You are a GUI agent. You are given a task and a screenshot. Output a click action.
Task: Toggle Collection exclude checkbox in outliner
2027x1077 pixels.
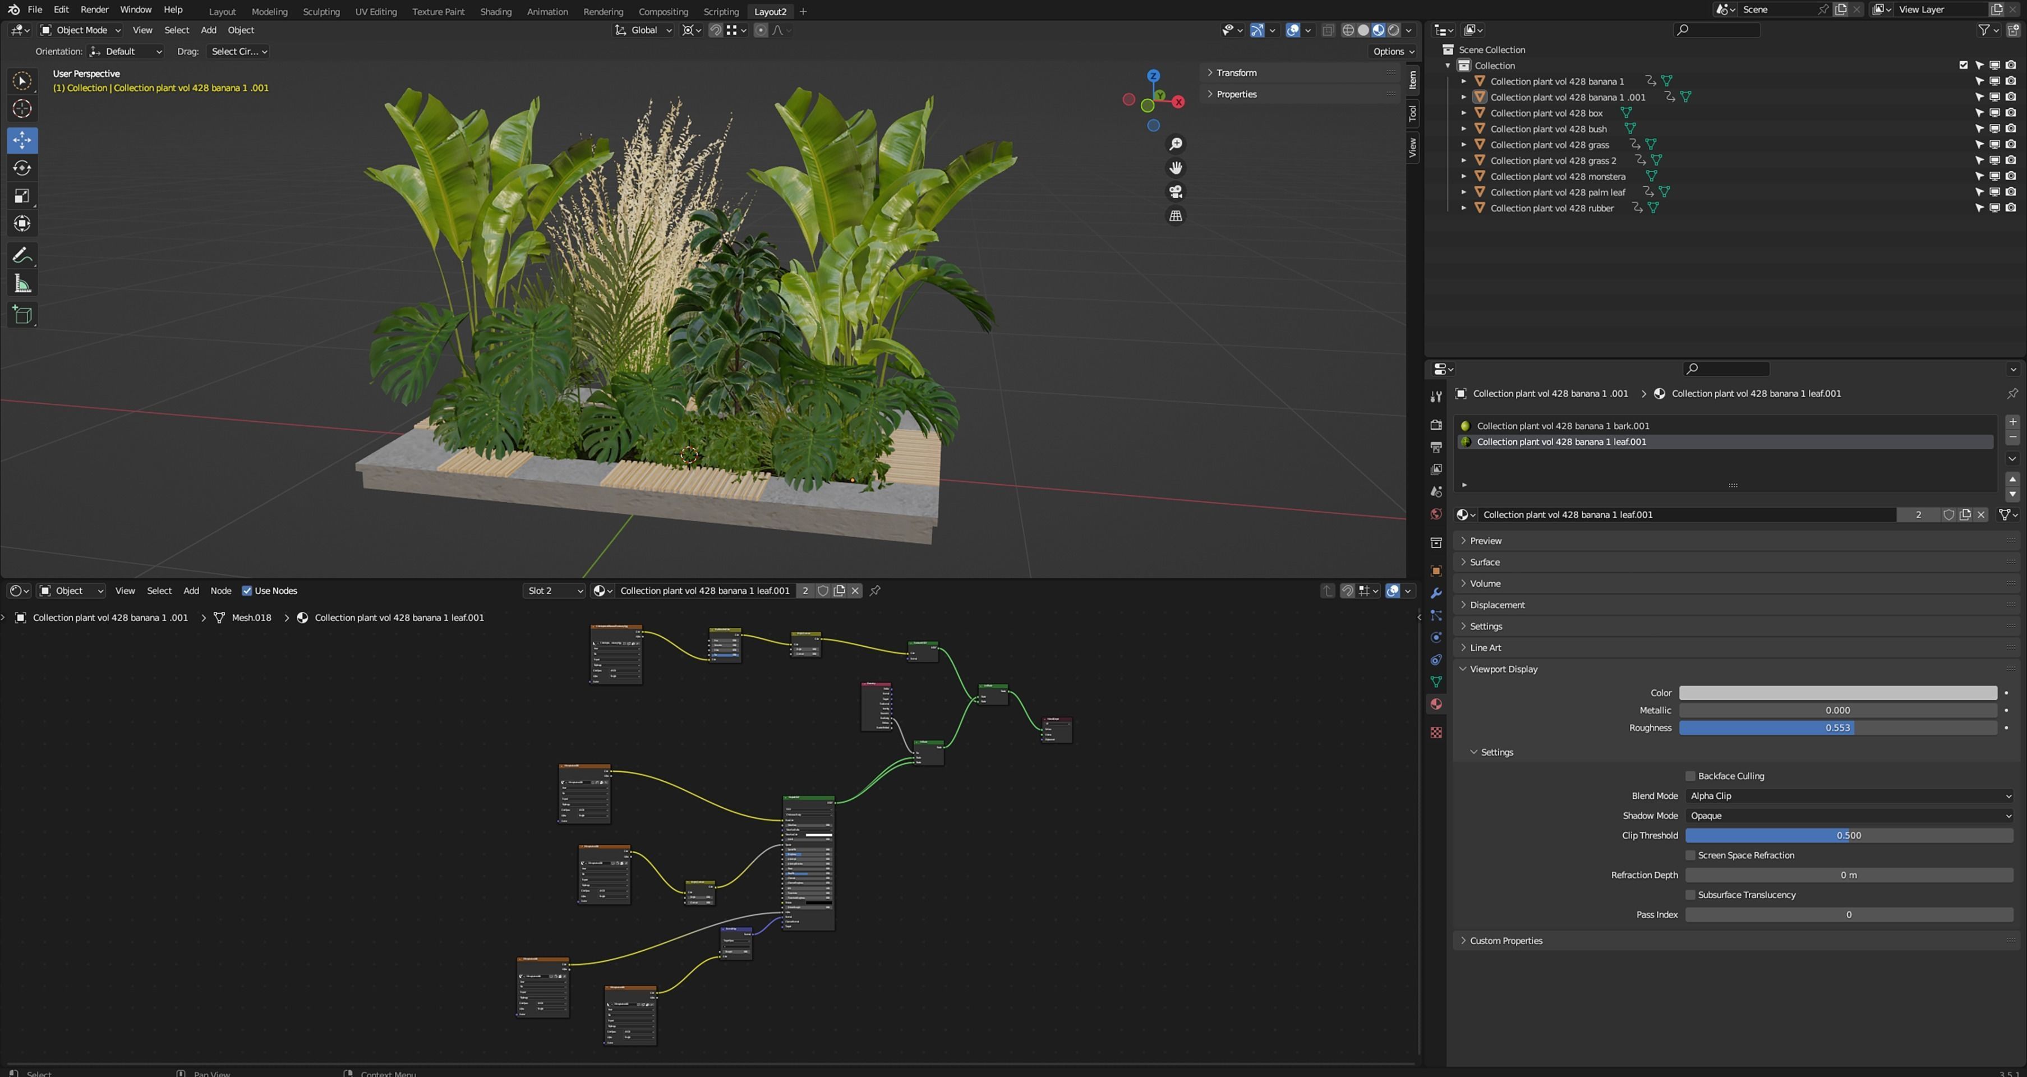[x=1963, y=65]
